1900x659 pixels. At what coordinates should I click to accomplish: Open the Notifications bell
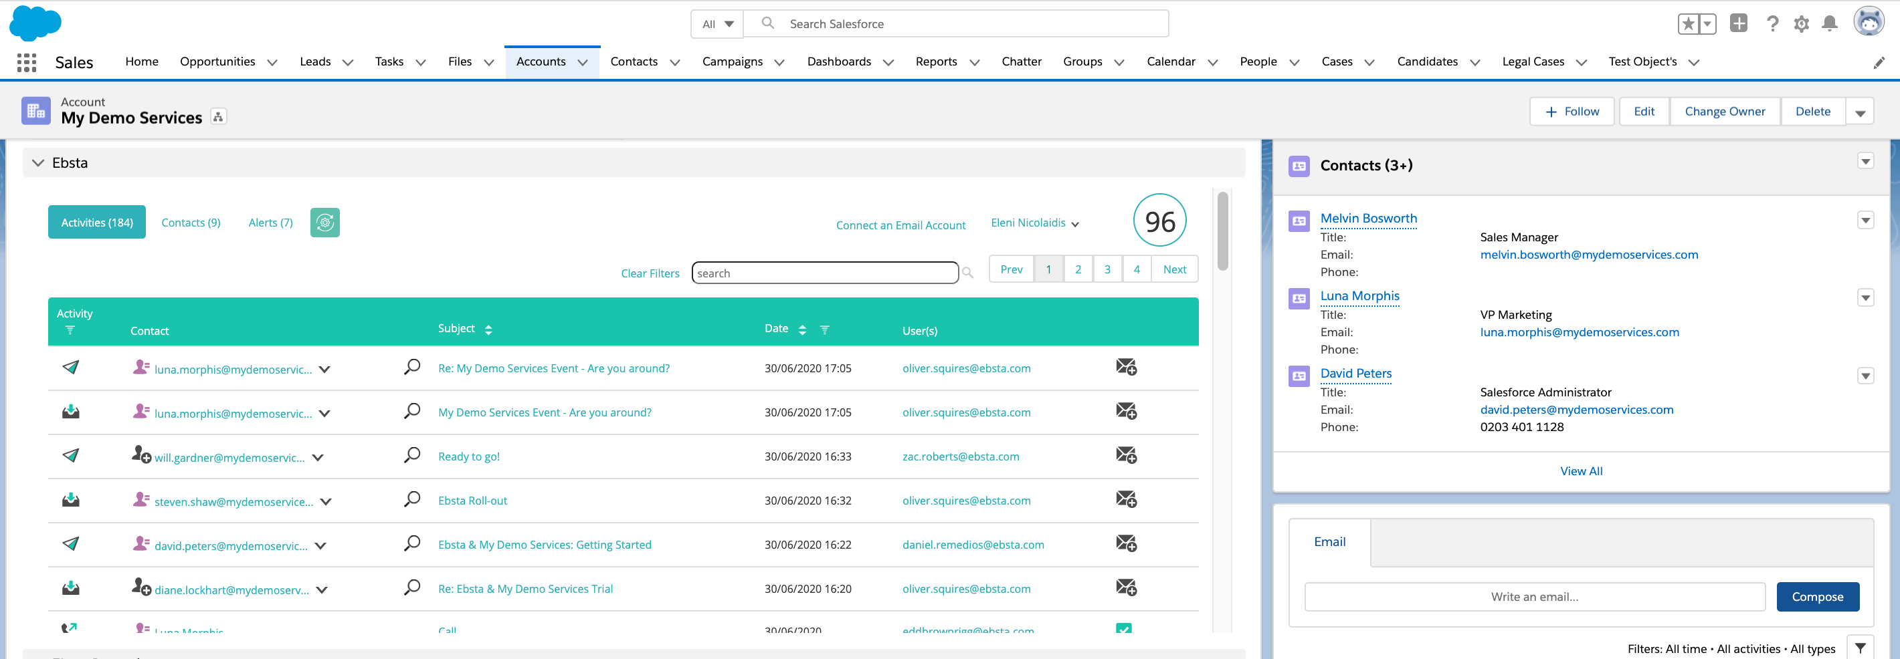click(x=1830, y=24)
